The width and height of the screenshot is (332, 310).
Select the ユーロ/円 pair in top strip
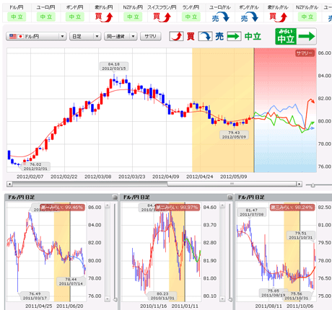[x=45, y=7]
